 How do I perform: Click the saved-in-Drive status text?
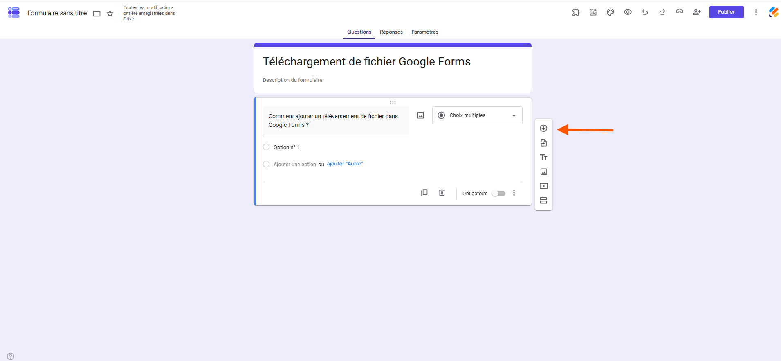(149, 13)
